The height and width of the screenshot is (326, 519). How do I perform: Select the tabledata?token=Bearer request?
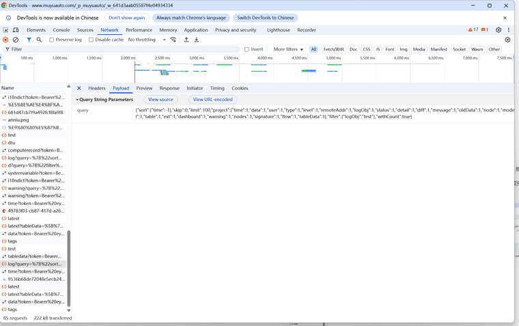33,256
